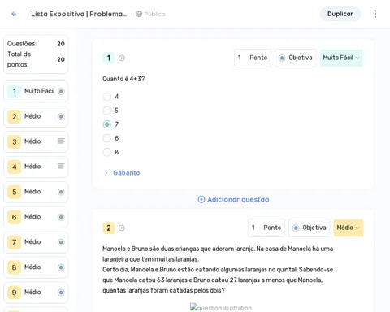This screenshot has height=312, width=390.
Task: Click the plus icon of Adicionar questão
Action: [201, 200]
